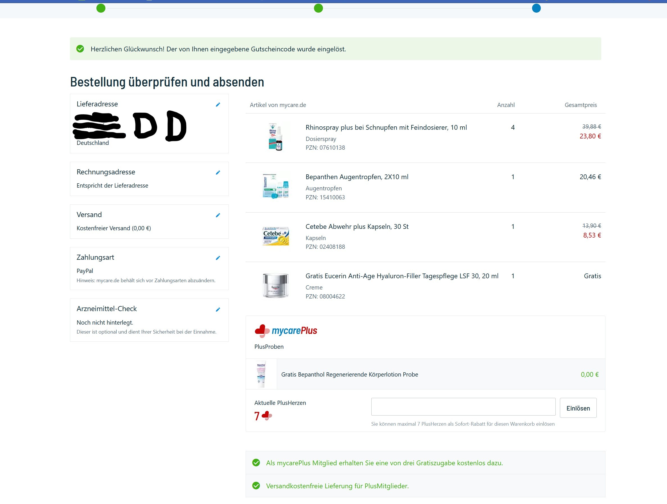Click the Cetebe price 8,53 €
Viewport: 667px width, 504px height.
pyautogui.click(x=592, y=235)
